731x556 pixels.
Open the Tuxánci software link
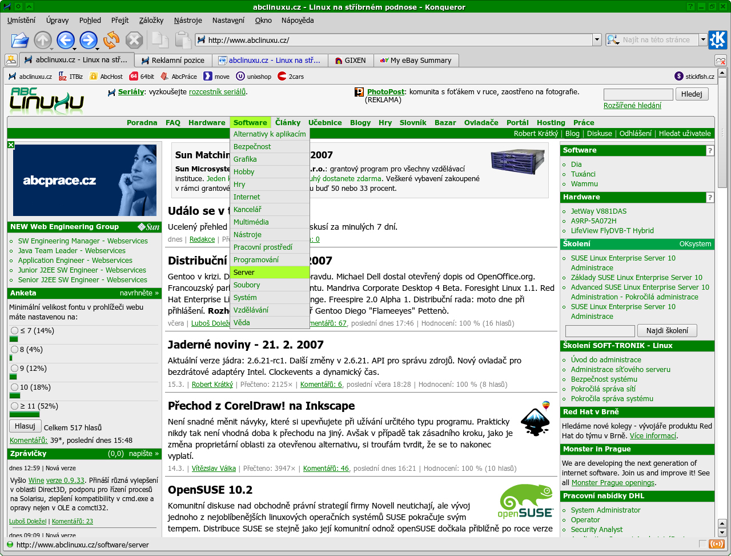pyautogui.click(x=583, y=174)
